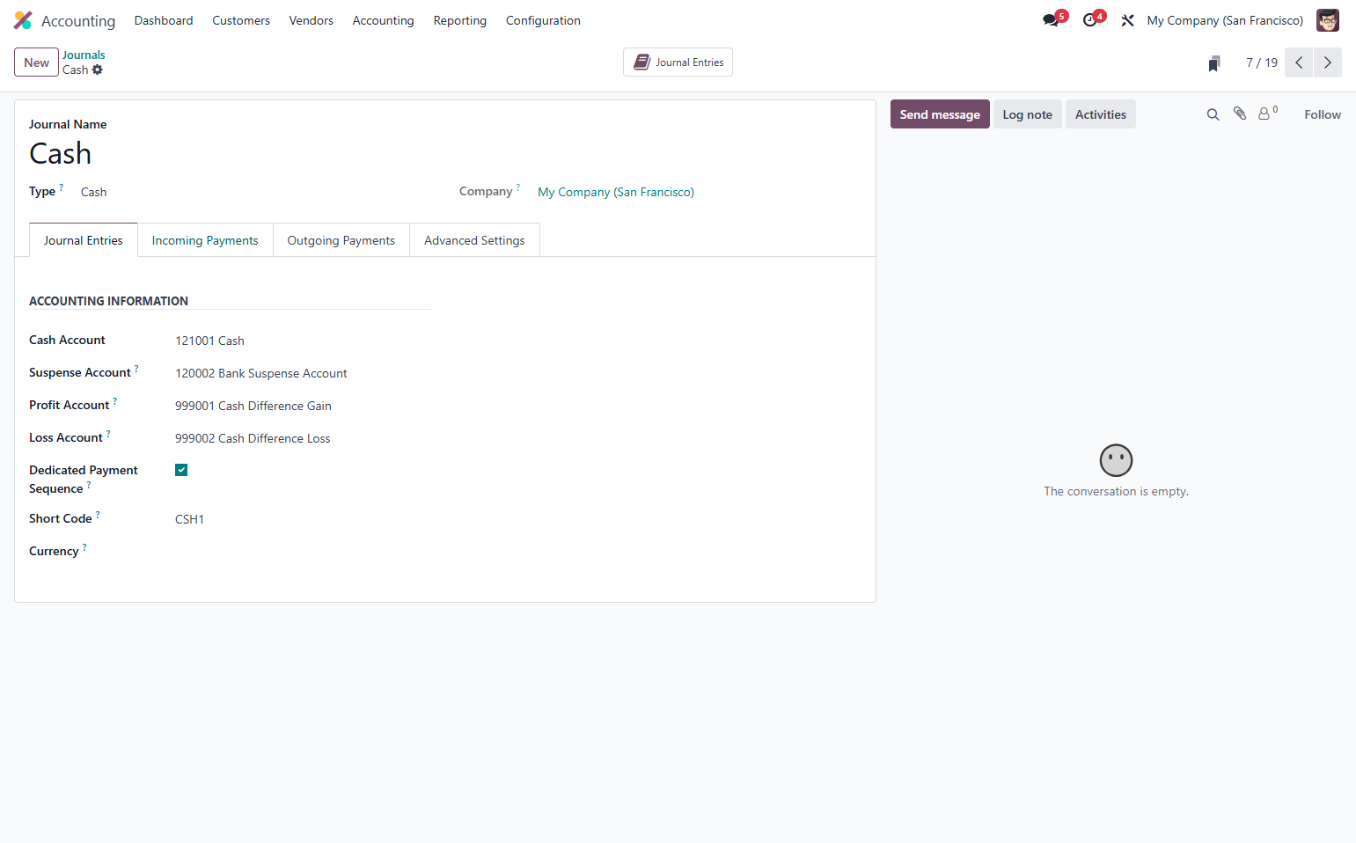Open the Accounting menu item
The height and width of the screenshot is (843, 1356).
tap(383, 20)
